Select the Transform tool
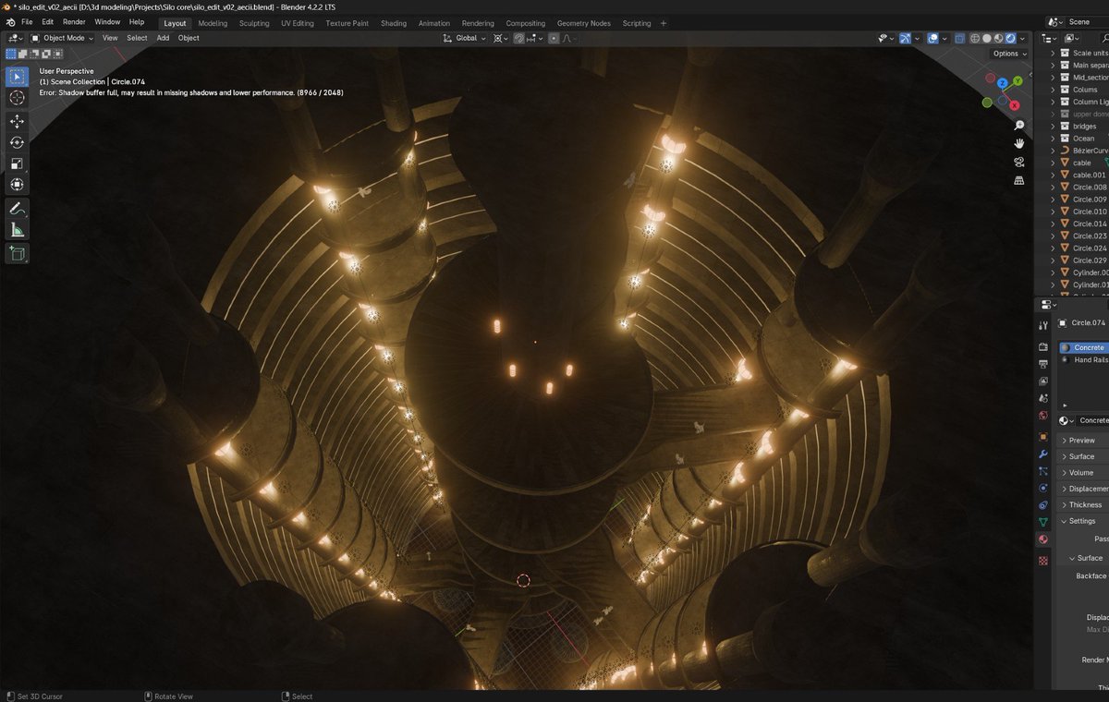 coord(17,184)
